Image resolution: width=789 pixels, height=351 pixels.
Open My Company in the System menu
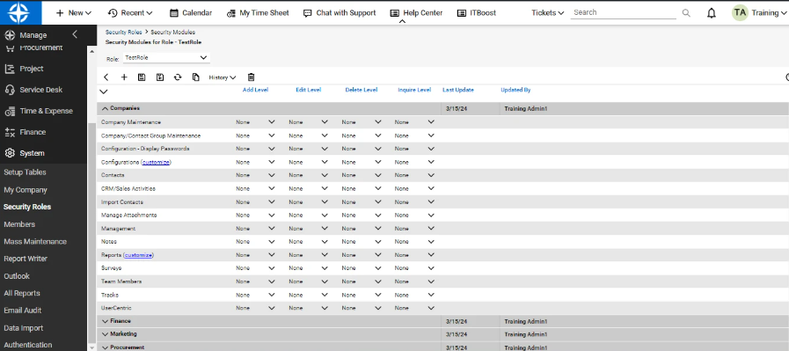26,190
